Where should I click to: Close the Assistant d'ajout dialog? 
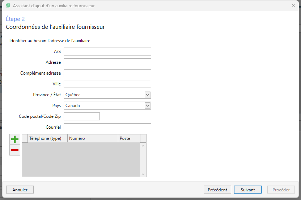point(293,5)
